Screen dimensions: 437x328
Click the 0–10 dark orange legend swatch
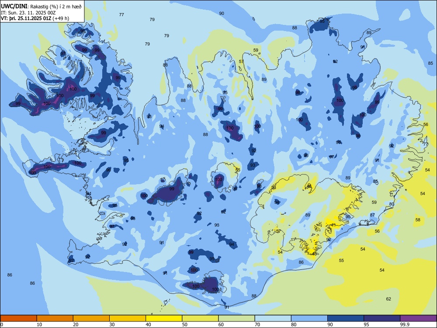pyautogui.click(x=18, y=318)
